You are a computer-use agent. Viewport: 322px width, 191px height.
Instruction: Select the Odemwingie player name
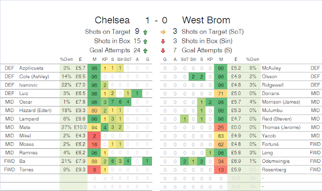pyautogui.click(x=276, y=161)
